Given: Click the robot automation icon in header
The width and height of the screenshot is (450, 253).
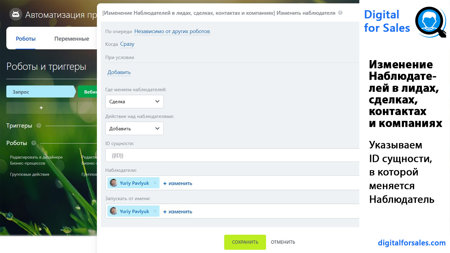Looking at the screenshot, I should point(15,14).
